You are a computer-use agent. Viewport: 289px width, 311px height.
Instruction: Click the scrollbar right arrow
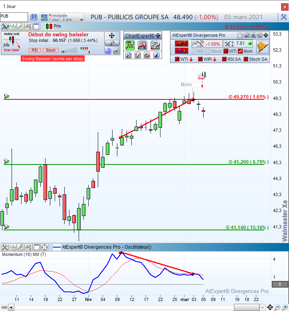[x=263, y=308]
